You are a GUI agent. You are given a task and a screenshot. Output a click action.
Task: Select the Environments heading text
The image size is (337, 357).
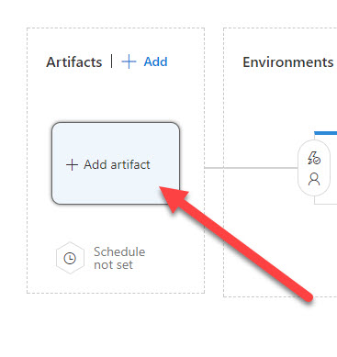point(288,62)
